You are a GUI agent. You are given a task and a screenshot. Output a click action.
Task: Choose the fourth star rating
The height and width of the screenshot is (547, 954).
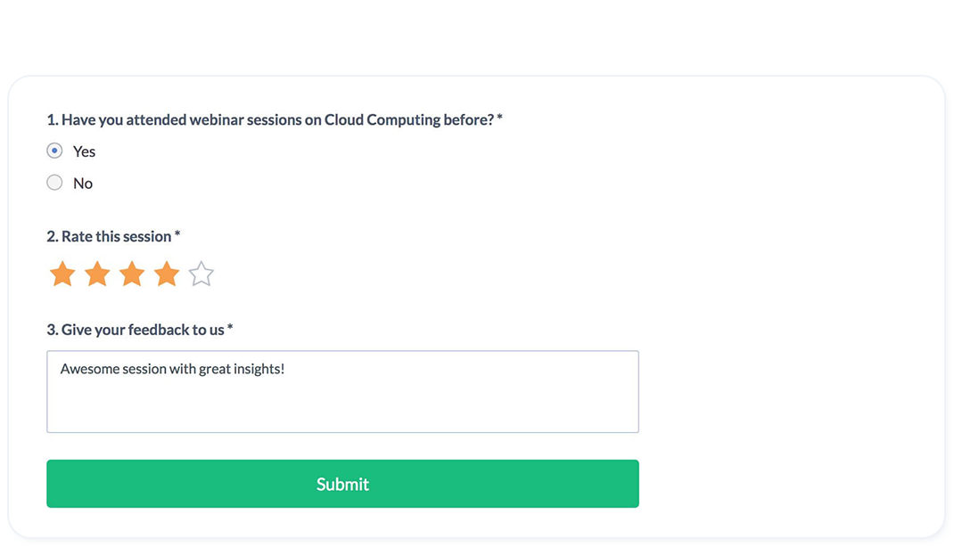[x=167, y=274]
